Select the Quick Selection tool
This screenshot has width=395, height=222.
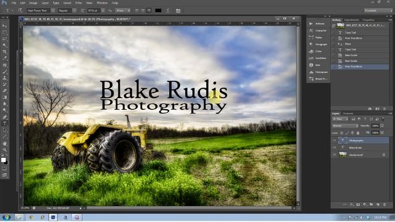[x=4, y=45]
